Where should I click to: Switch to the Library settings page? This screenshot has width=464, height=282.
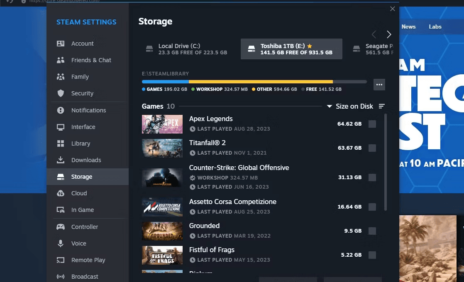tap(88, 143)
